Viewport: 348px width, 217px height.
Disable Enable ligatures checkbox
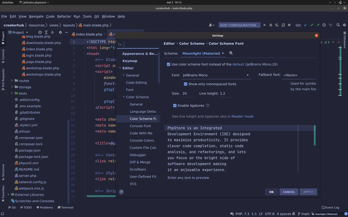coord(175,105)
